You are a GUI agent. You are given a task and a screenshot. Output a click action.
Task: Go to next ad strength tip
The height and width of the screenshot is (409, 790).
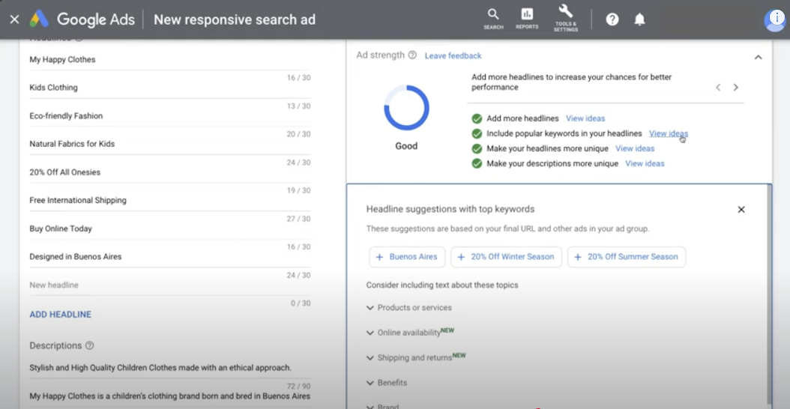click(735, 87)
